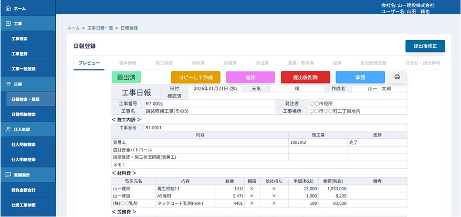Click the pink 差戻 button

click(250, 77)
